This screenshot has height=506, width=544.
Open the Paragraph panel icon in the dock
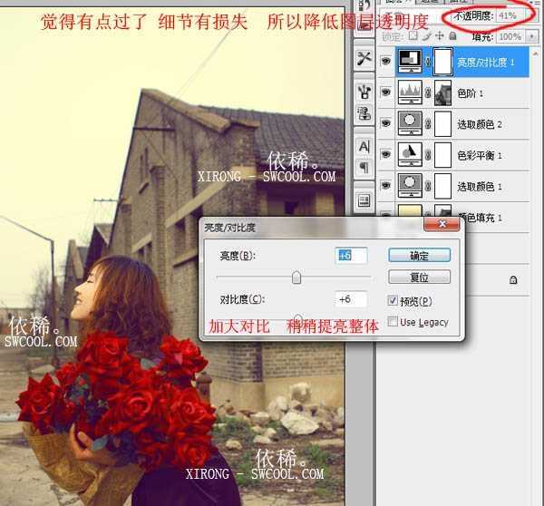click(364, 168)
